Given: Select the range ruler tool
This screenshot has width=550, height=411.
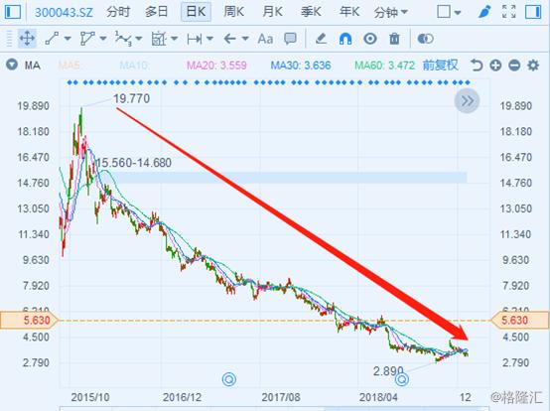Looking at the screenshot, I should [x=195, y=39].
